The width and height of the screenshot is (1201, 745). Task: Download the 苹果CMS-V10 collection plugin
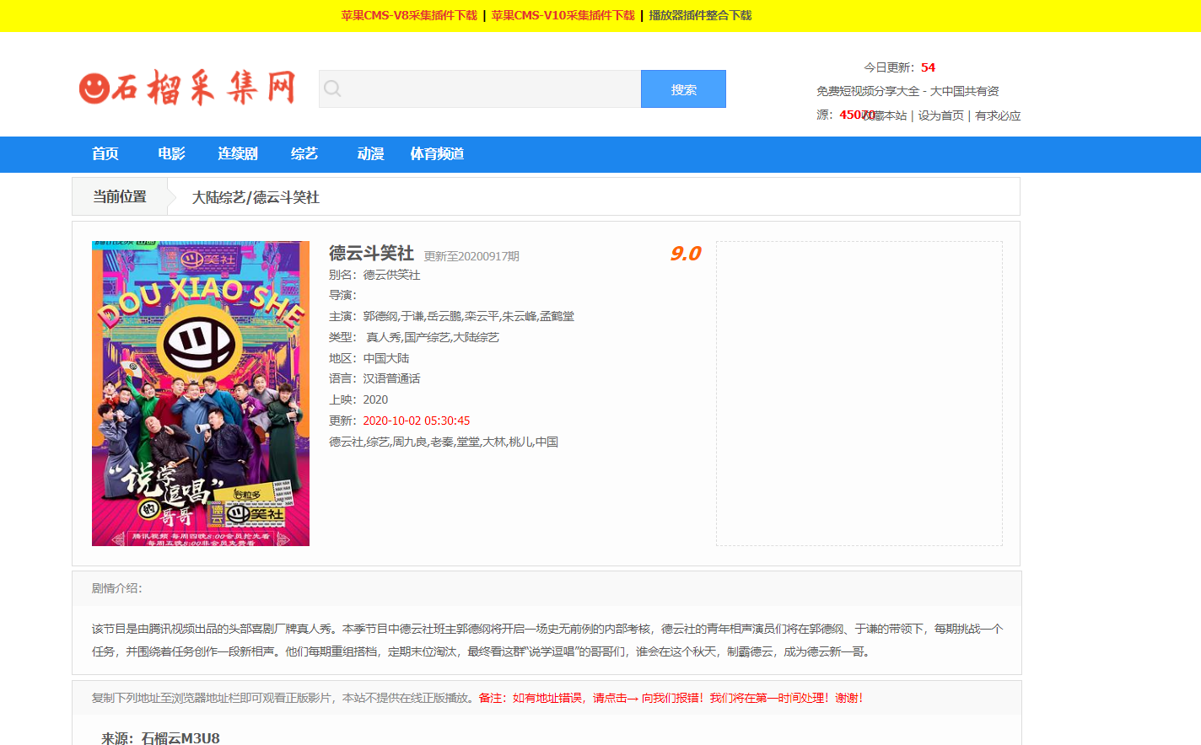pyautogui.click(x=563, y=15)
